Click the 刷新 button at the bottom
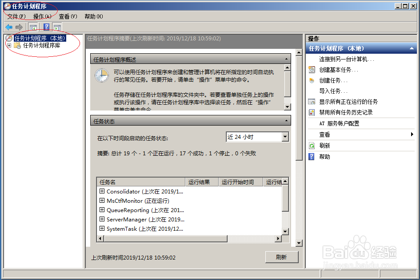The height and width of the screenshot is (280, 420). pos(282,257)
